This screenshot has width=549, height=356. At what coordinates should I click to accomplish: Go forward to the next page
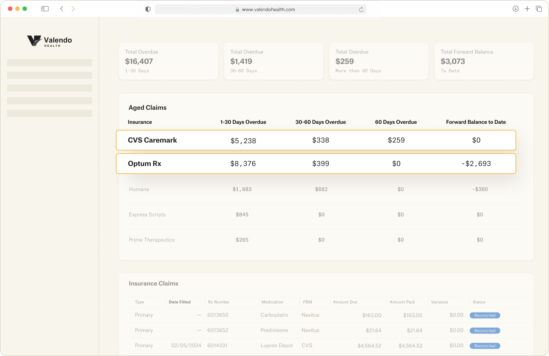[73, 9]
